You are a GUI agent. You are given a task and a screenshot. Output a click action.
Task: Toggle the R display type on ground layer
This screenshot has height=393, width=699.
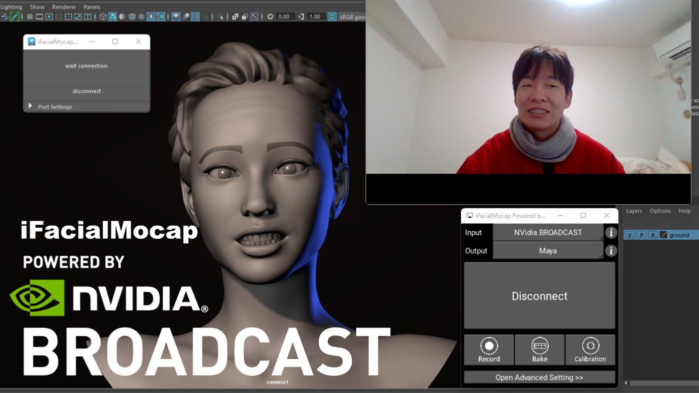pos(654,235)
